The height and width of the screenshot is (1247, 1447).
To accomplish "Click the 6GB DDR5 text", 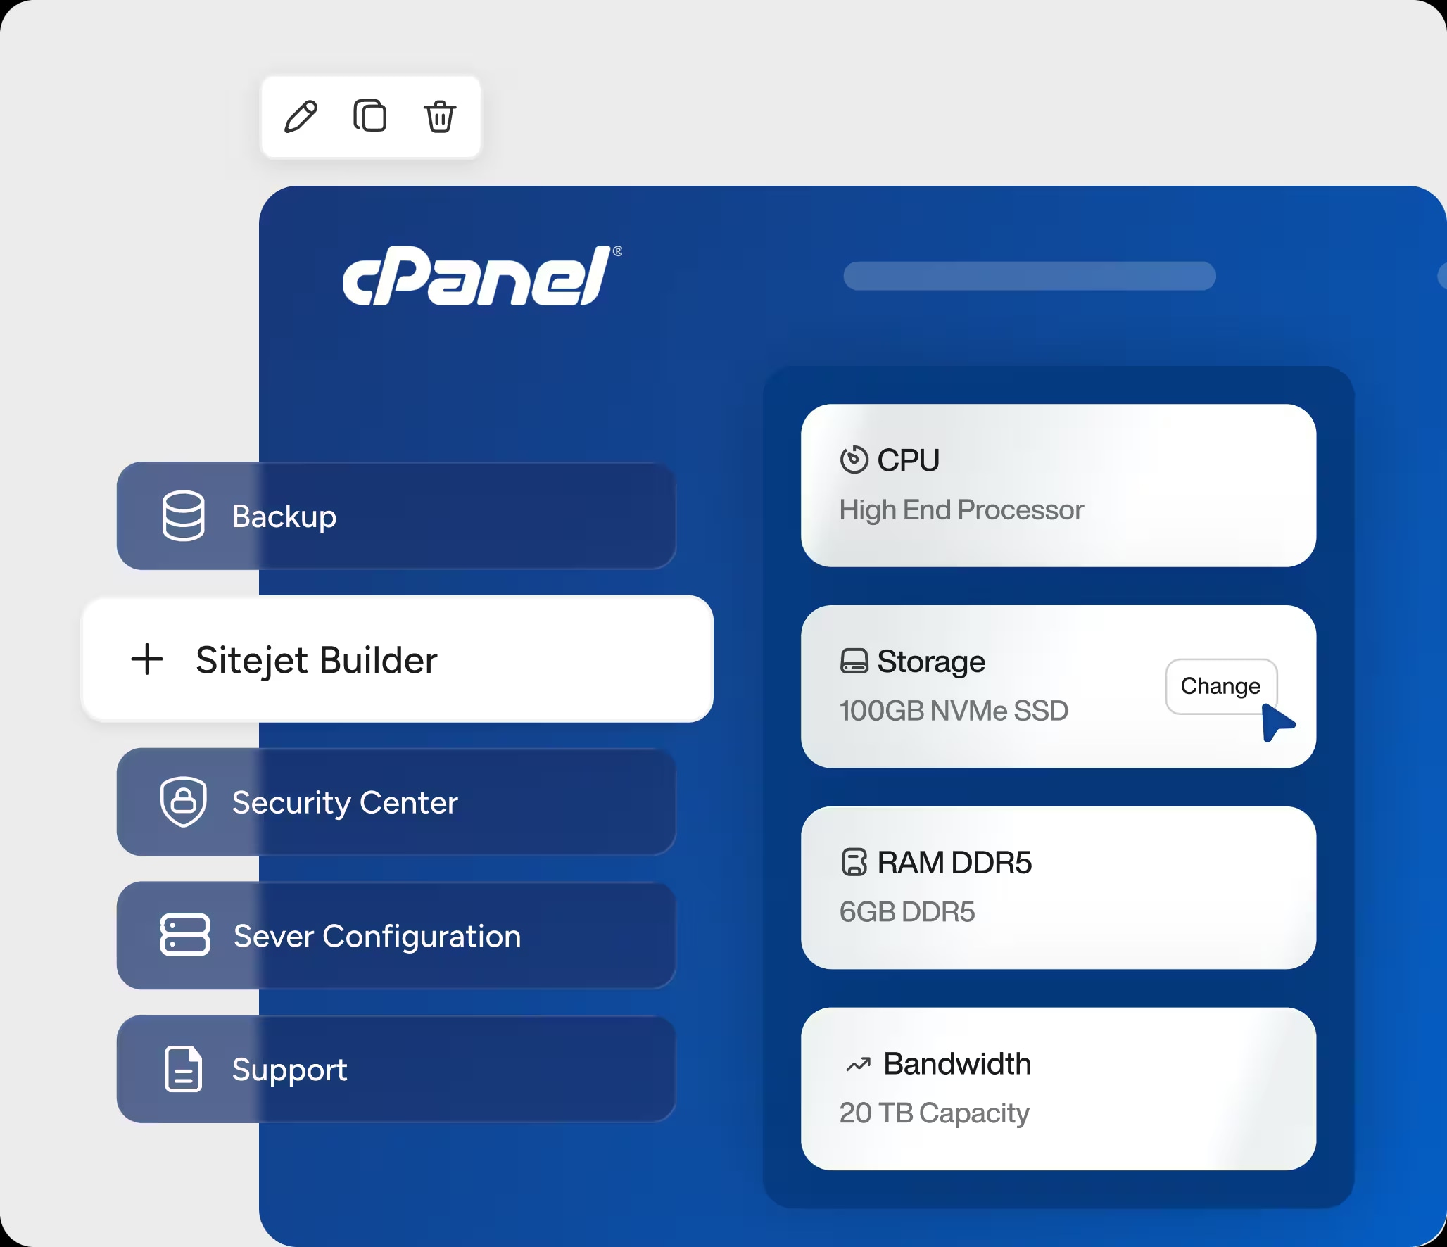I will [x=906, y=912].
